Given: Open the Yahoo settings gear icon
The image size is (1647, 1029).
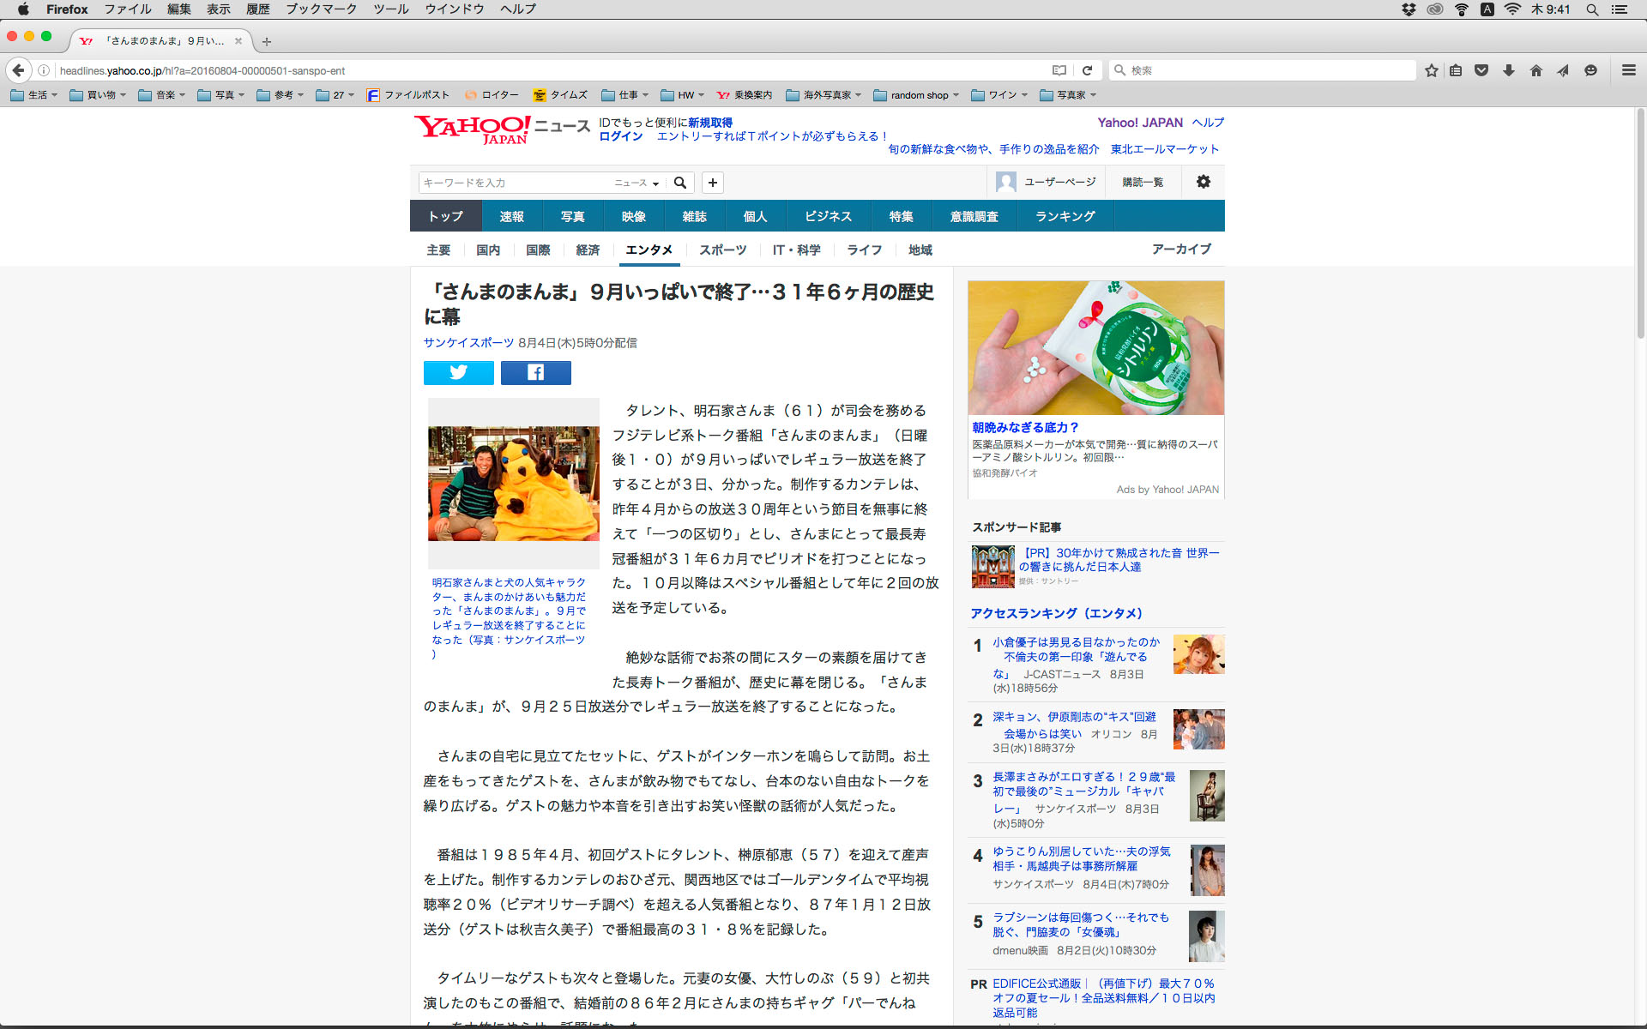Looking at the screenshot, I should tap(1203, 182).
